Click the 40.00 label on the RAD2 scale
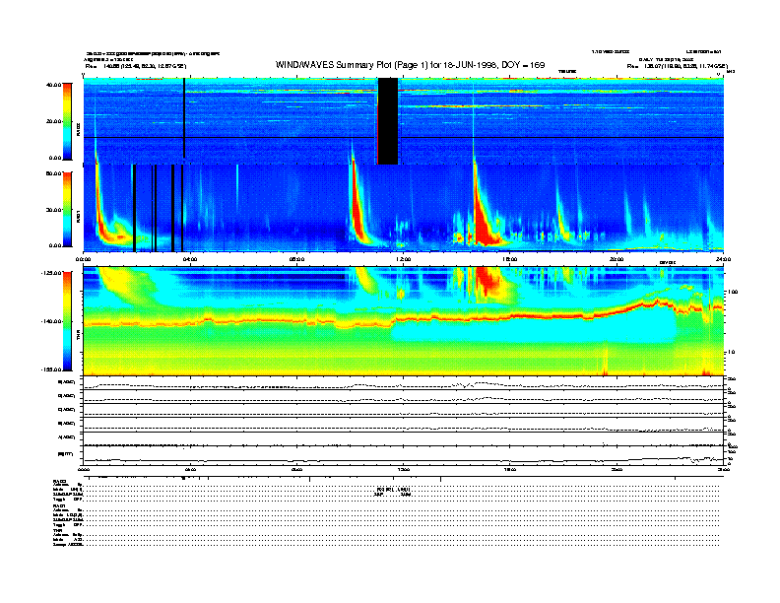 [53, 85]
